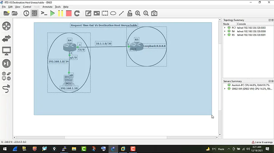Screen dimensions: 274x153
Task: Float the Servers Summary panel
Action: click(x=270, y=81)
